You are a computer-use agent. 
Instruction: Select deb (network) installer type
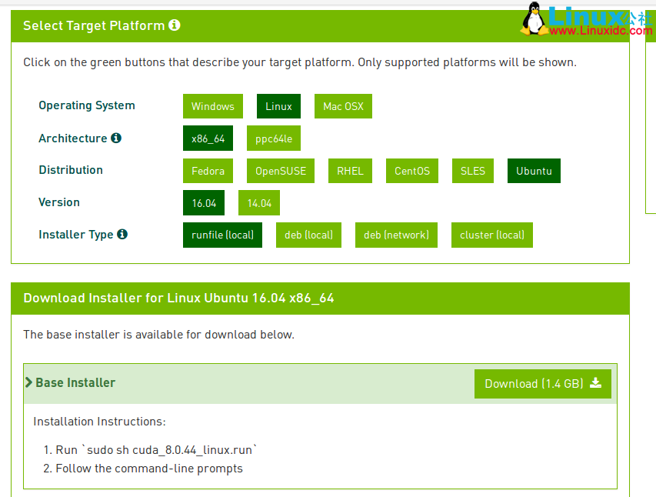396,235
